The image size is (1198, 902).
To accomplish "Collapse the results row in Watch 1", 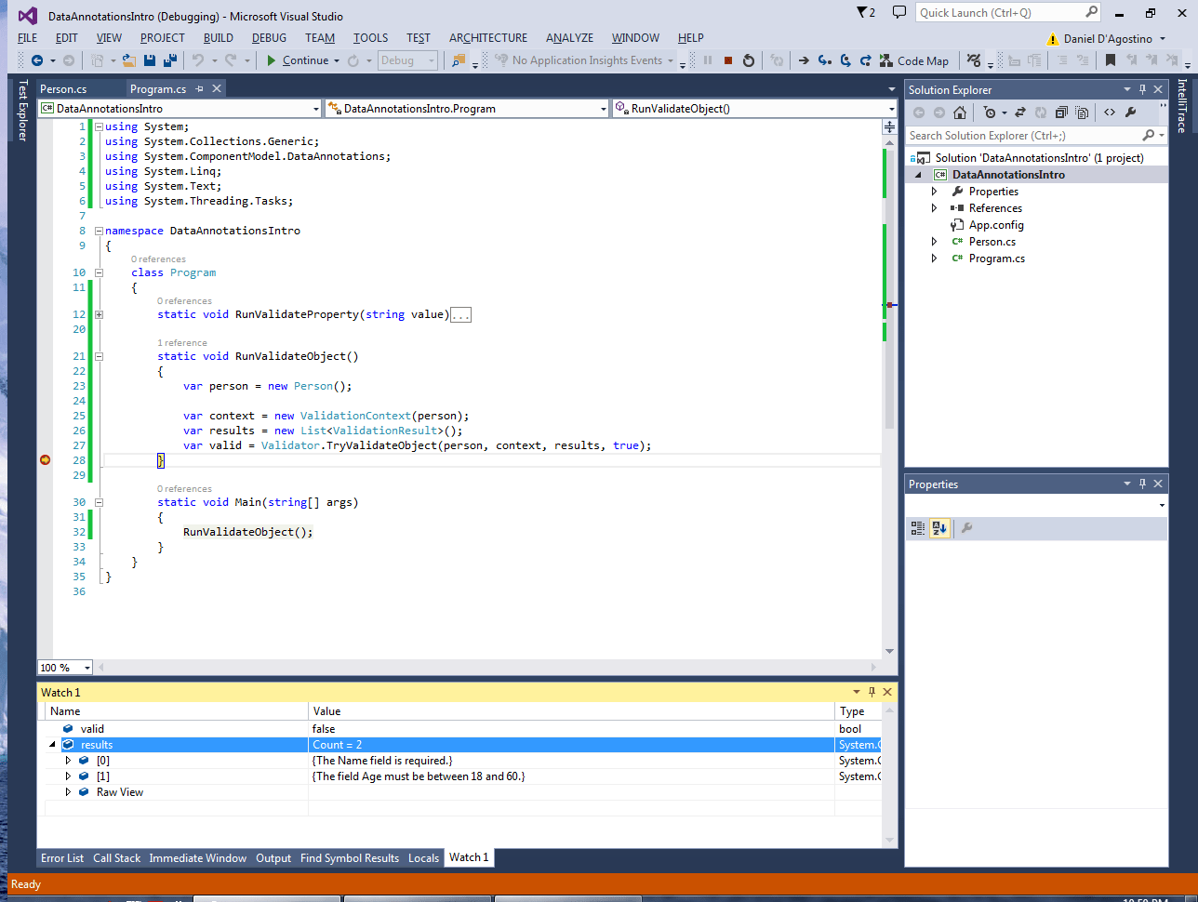I will (x=52, y=745).
